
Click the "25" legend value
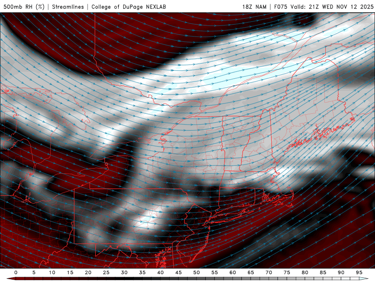point(106,273)
